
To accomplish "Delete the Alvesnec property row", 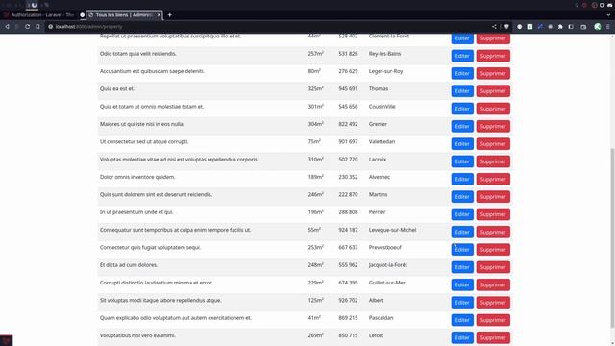I will tap(493, 180).
